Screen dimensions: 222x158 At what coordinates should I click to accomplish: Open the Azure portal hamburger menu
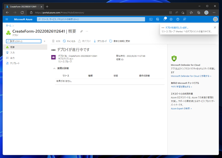pyautogui.click(x=7, y=19)
